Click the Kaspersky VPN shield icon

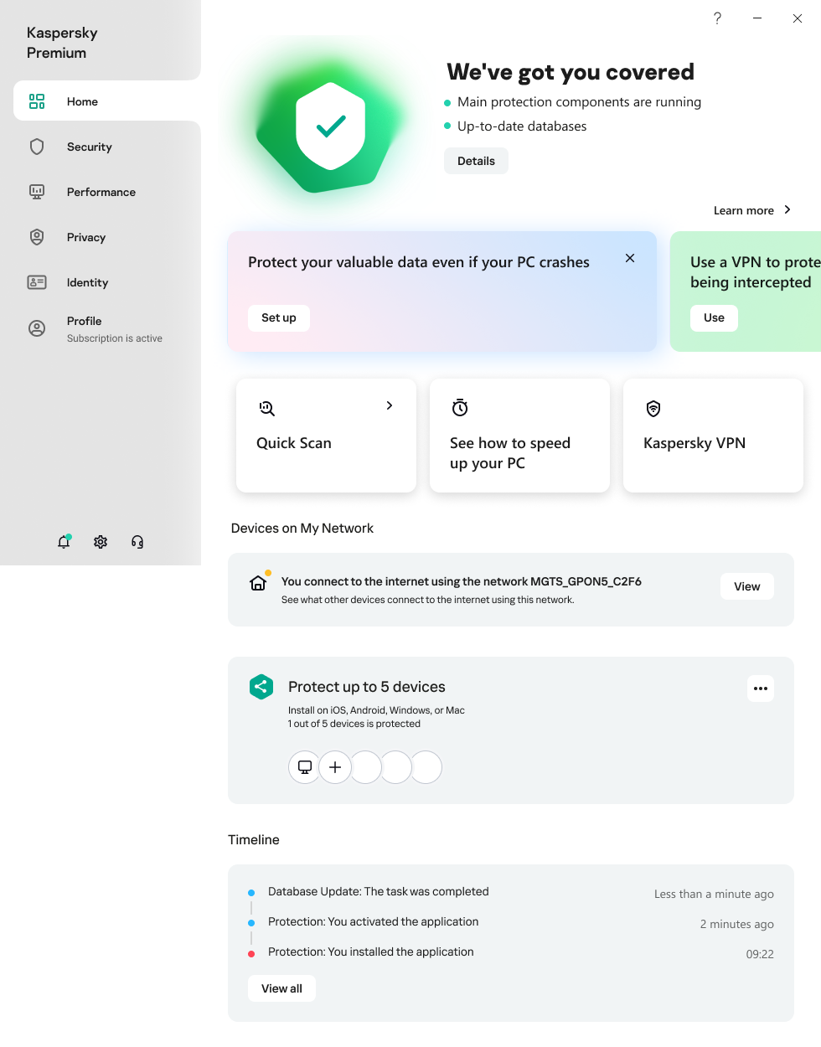(653, 408)
